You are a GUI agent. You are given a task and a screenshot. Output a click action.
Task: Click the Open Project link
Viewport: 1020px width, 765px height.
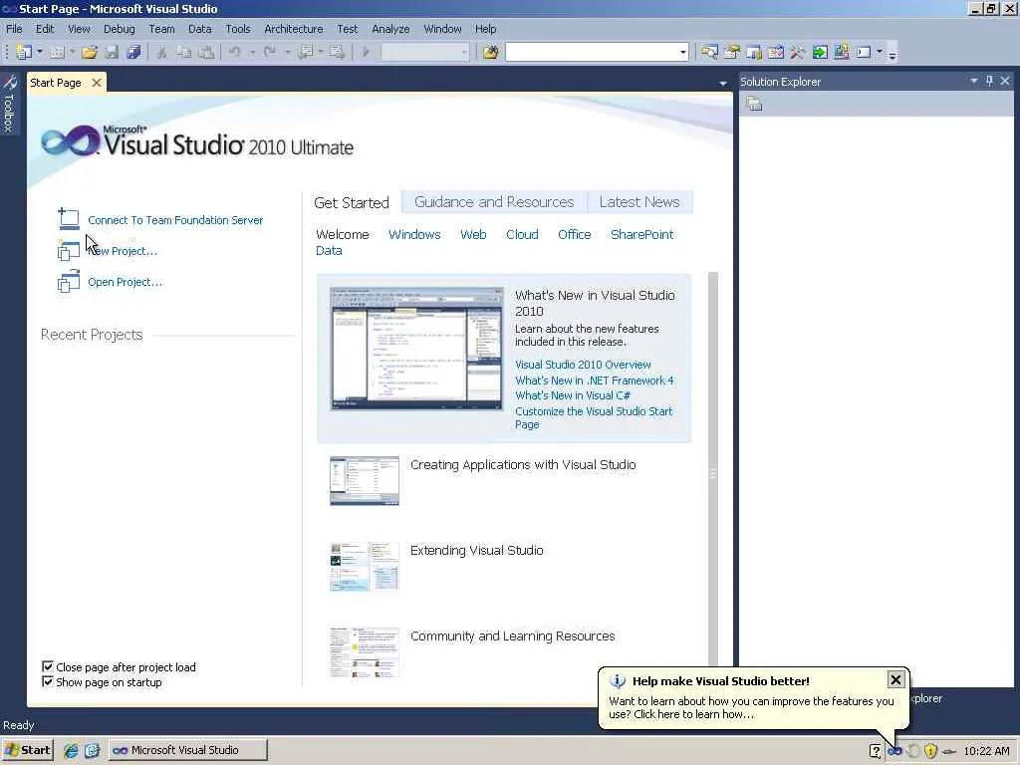pyautogui.click(x=125, y=282)
